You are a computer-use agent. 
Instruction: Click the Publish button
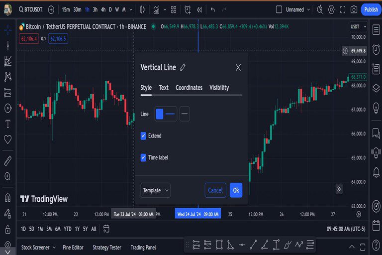tap(371, 10)
